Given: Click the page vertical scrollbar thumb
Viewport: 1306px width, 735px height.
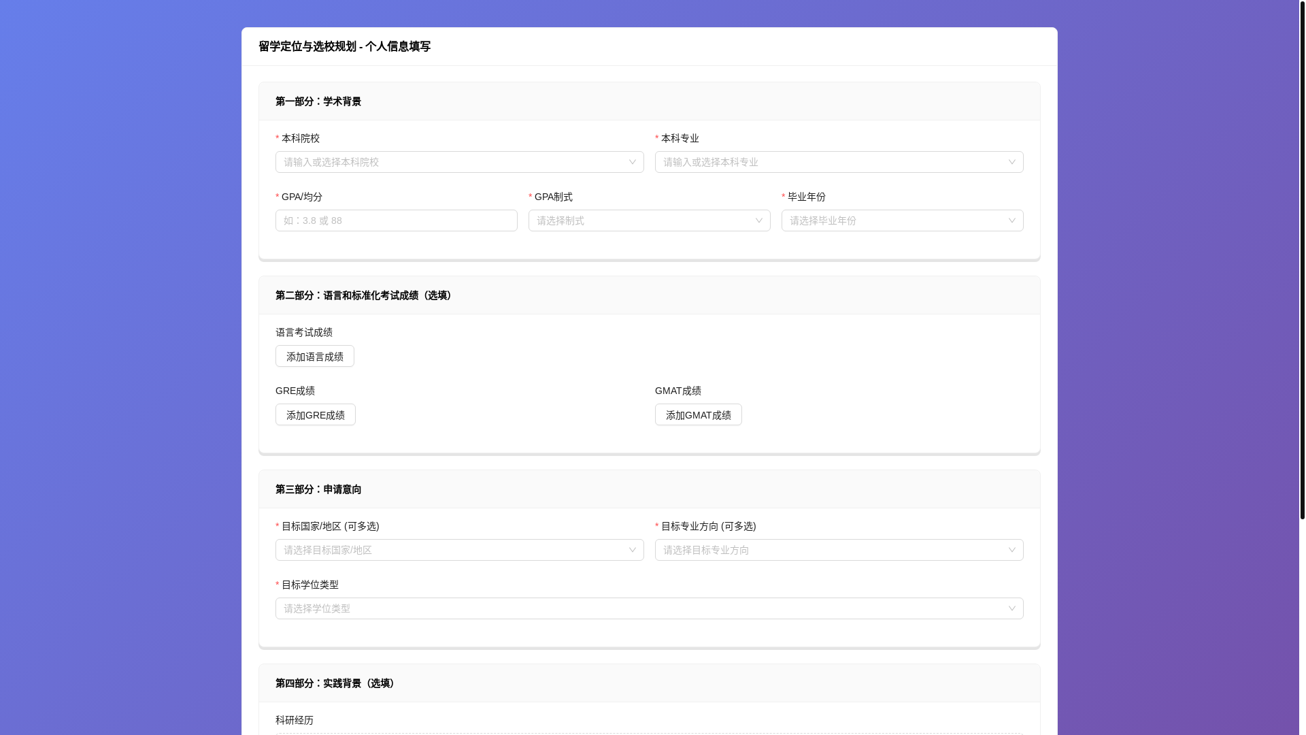Looking at the screenshot, I should tap(1302, 259).
